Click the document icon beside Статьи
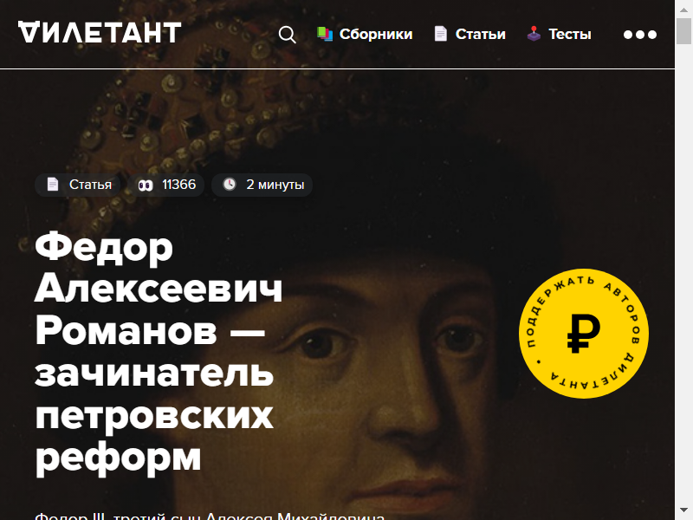This screenshot has width=693, height=520. pos(440,34)
